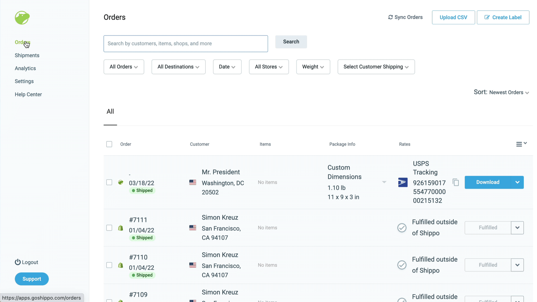Viewport: 537px width, 302px height.
Task: Click the Upload CSV button
Action: (x=453, y=17)
